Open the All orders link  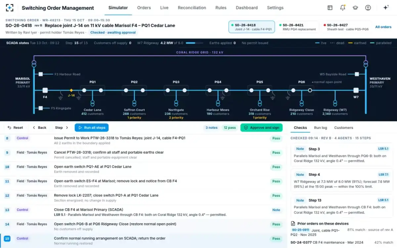tap(383, 27)
